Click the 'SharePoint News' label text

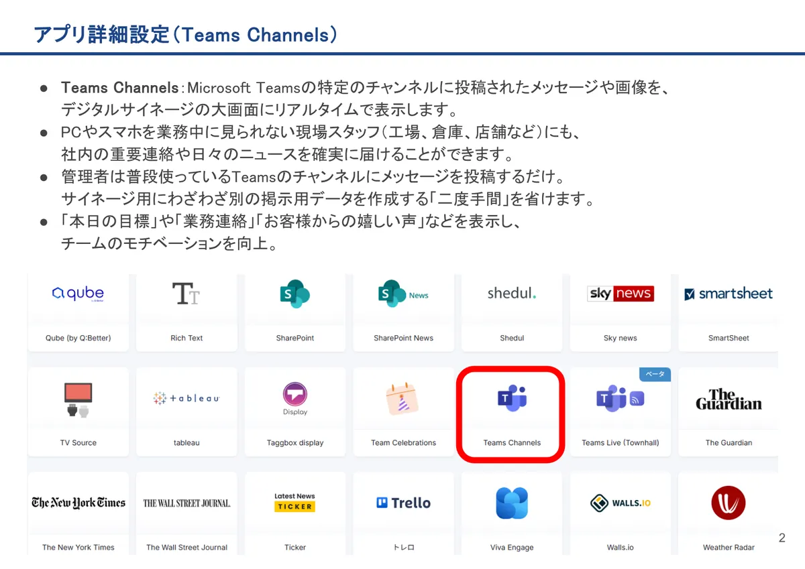click(x=404, y=338)
